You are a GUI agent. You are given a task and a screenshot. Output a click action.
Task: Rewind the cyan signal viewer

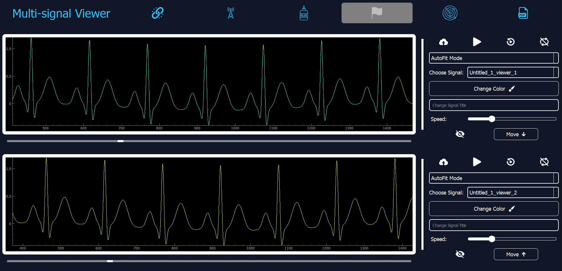pyautogui.click(x=511, y=42)
